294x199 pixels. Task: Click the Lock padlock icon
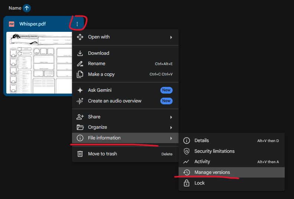pos(187,183)
